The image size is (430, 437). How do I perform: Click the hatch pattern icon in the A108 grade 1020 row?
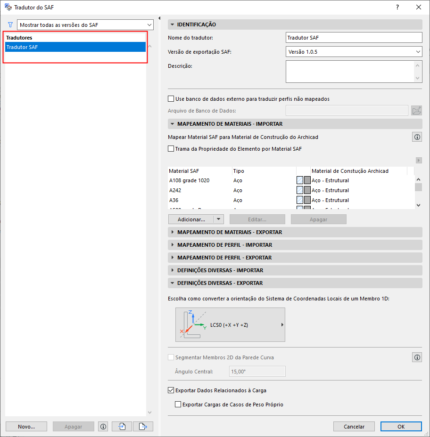[x=300, y=180]
